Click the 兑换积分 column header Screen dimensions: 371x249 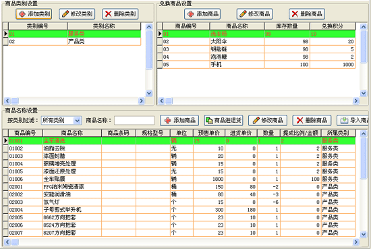333,26
